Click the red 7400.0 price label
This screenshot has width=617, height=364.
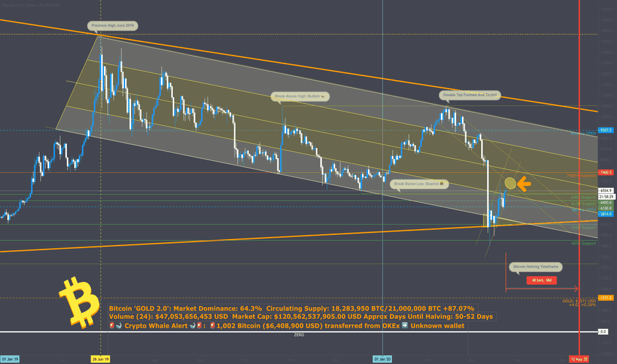(x=605, y=172)
